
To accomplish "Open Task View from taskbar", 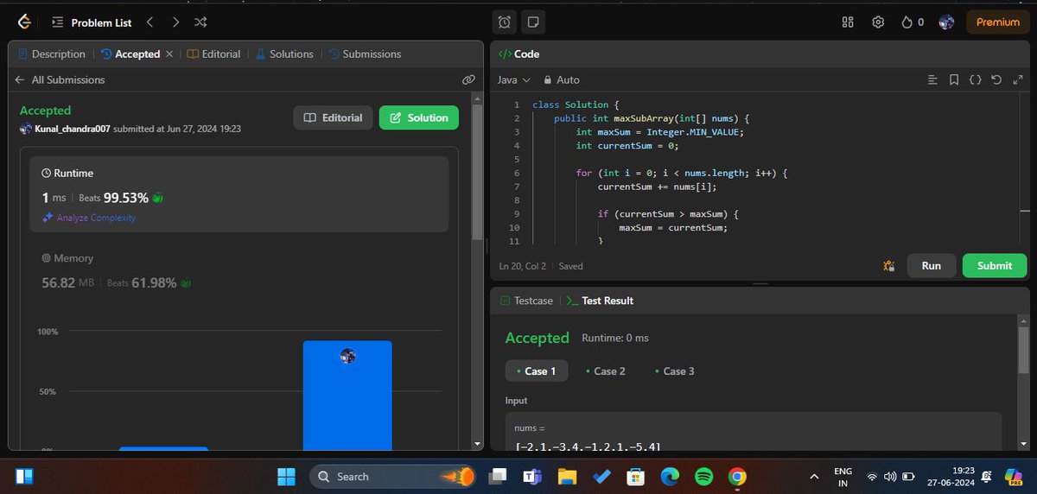I will click(x=497, y=477).
